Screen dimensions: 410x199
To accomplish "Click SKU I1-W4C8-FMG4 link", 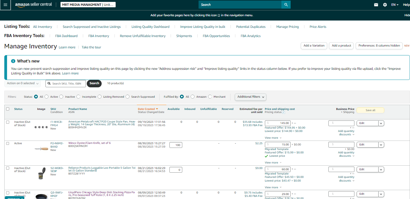I will (57, 123).
